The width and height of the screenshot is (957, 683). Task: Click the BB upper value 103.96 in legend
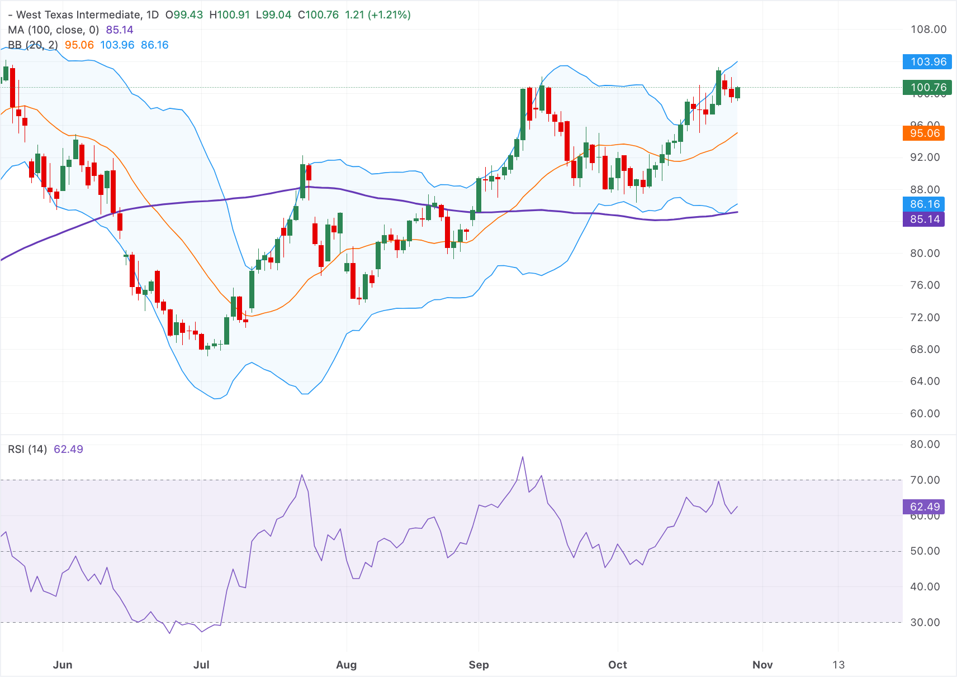click(117, 45)
